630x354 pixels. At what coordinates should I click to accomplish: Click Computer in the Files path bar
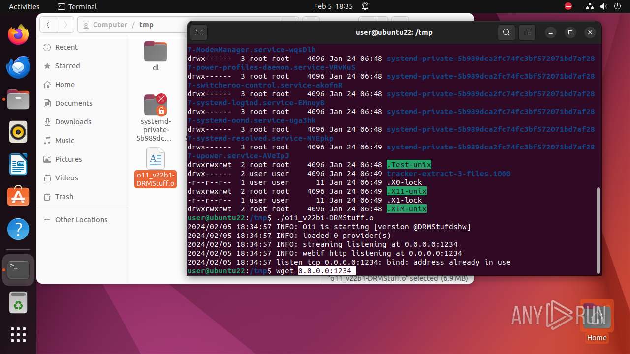(105, 25)
